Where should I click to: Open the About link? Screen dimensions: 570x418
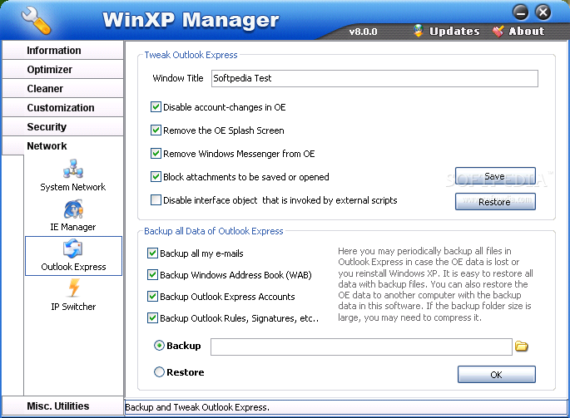pyautogui.click(x=527, y=32)
